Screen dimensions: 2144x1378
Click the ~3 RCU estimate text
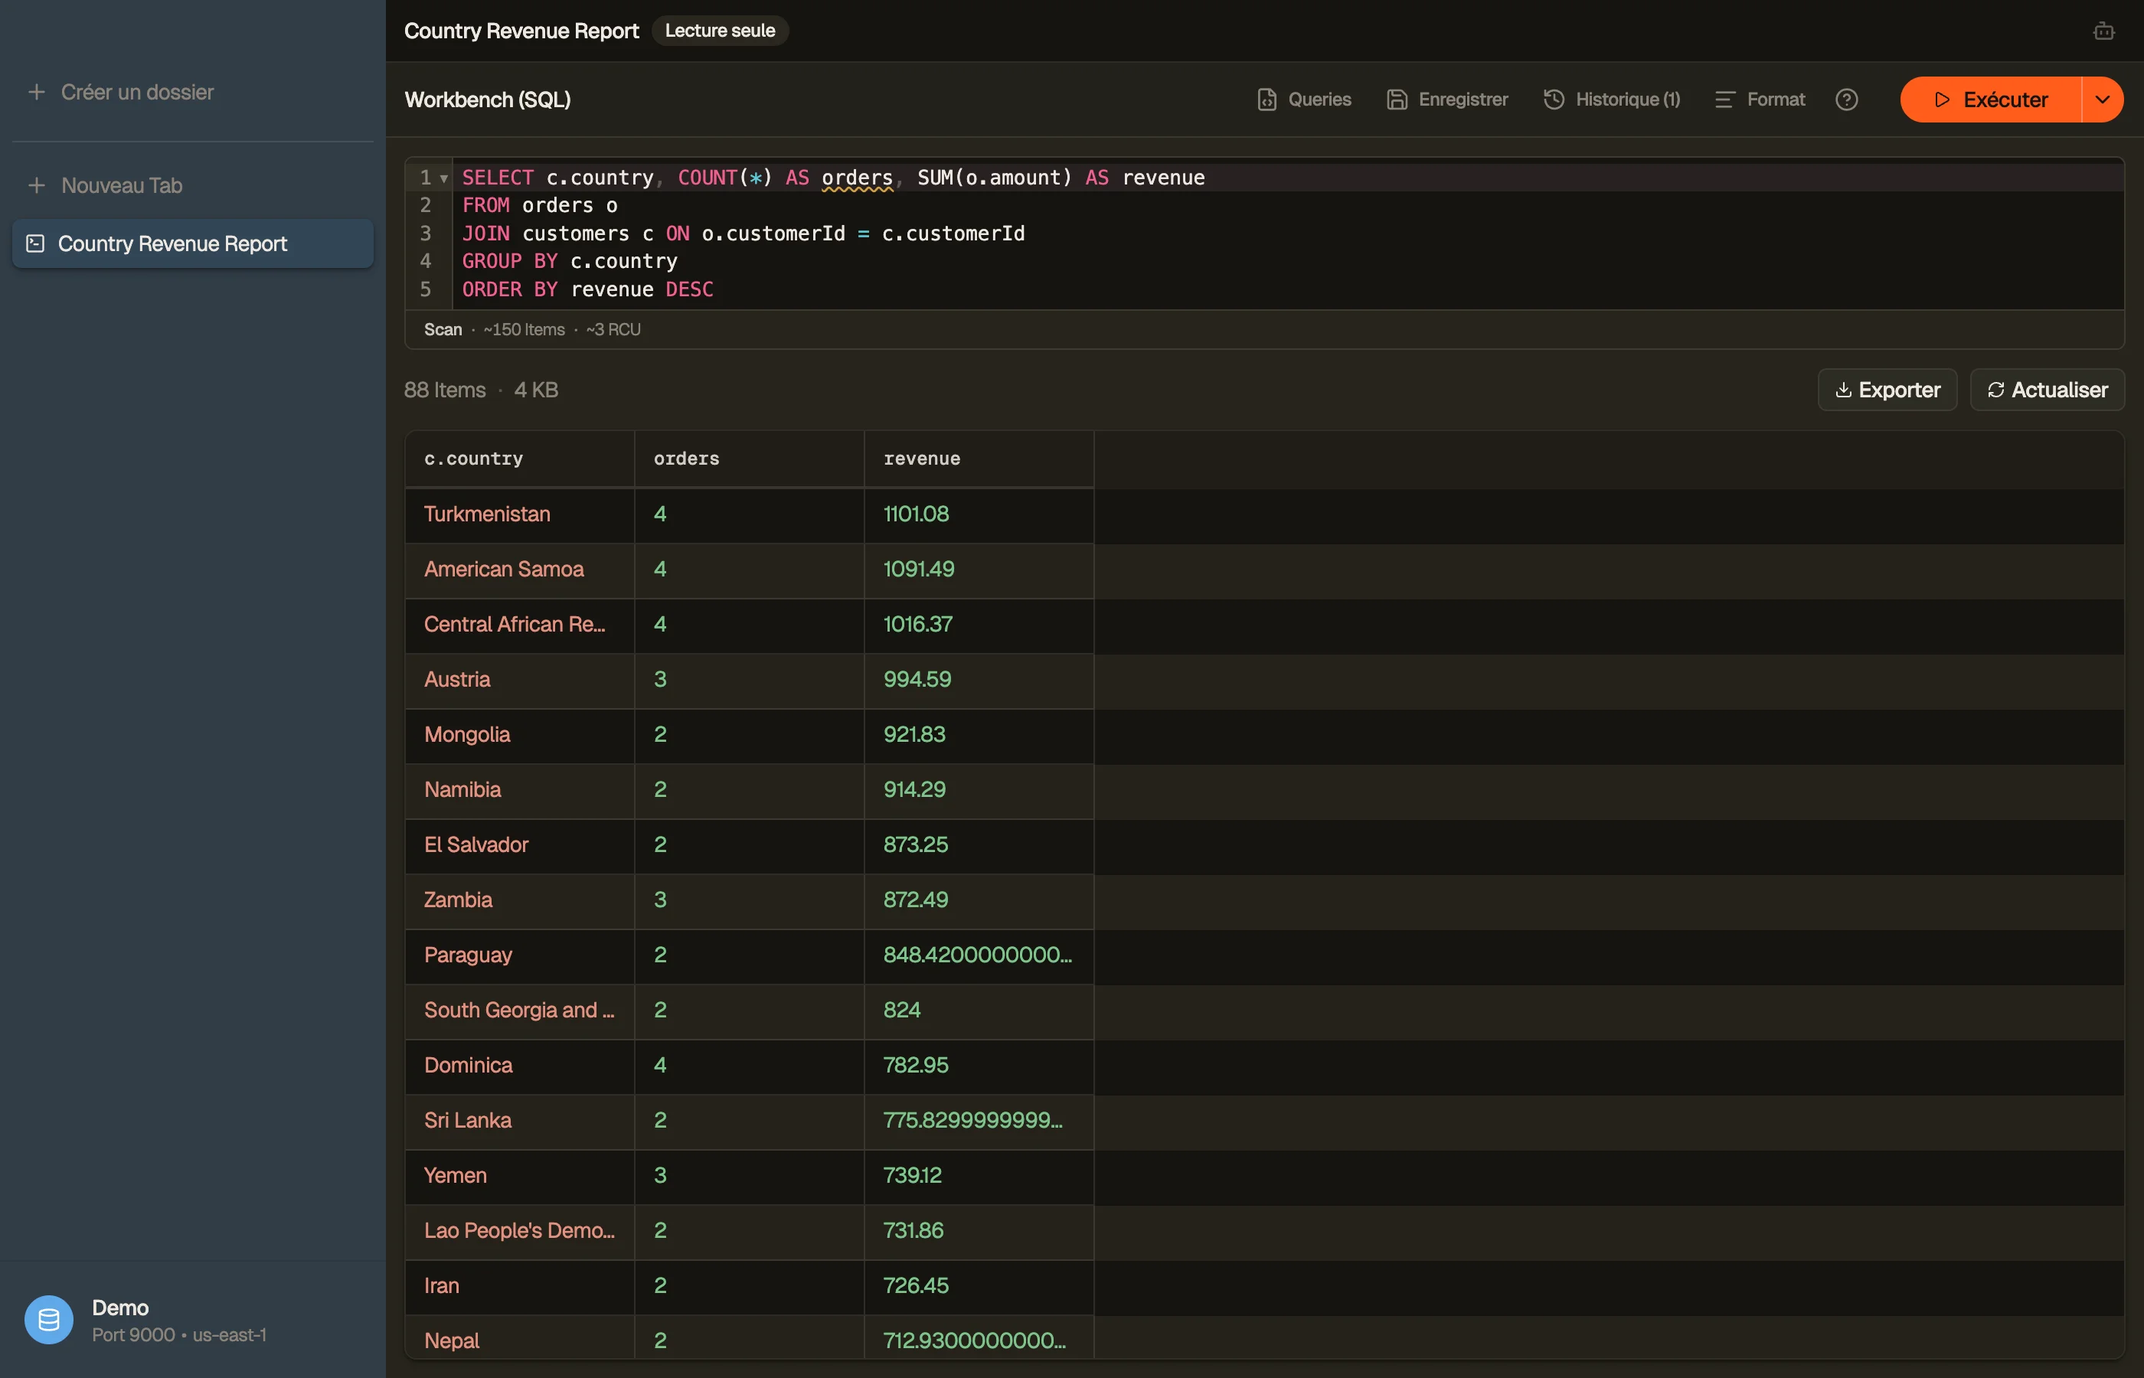[613, 329]
